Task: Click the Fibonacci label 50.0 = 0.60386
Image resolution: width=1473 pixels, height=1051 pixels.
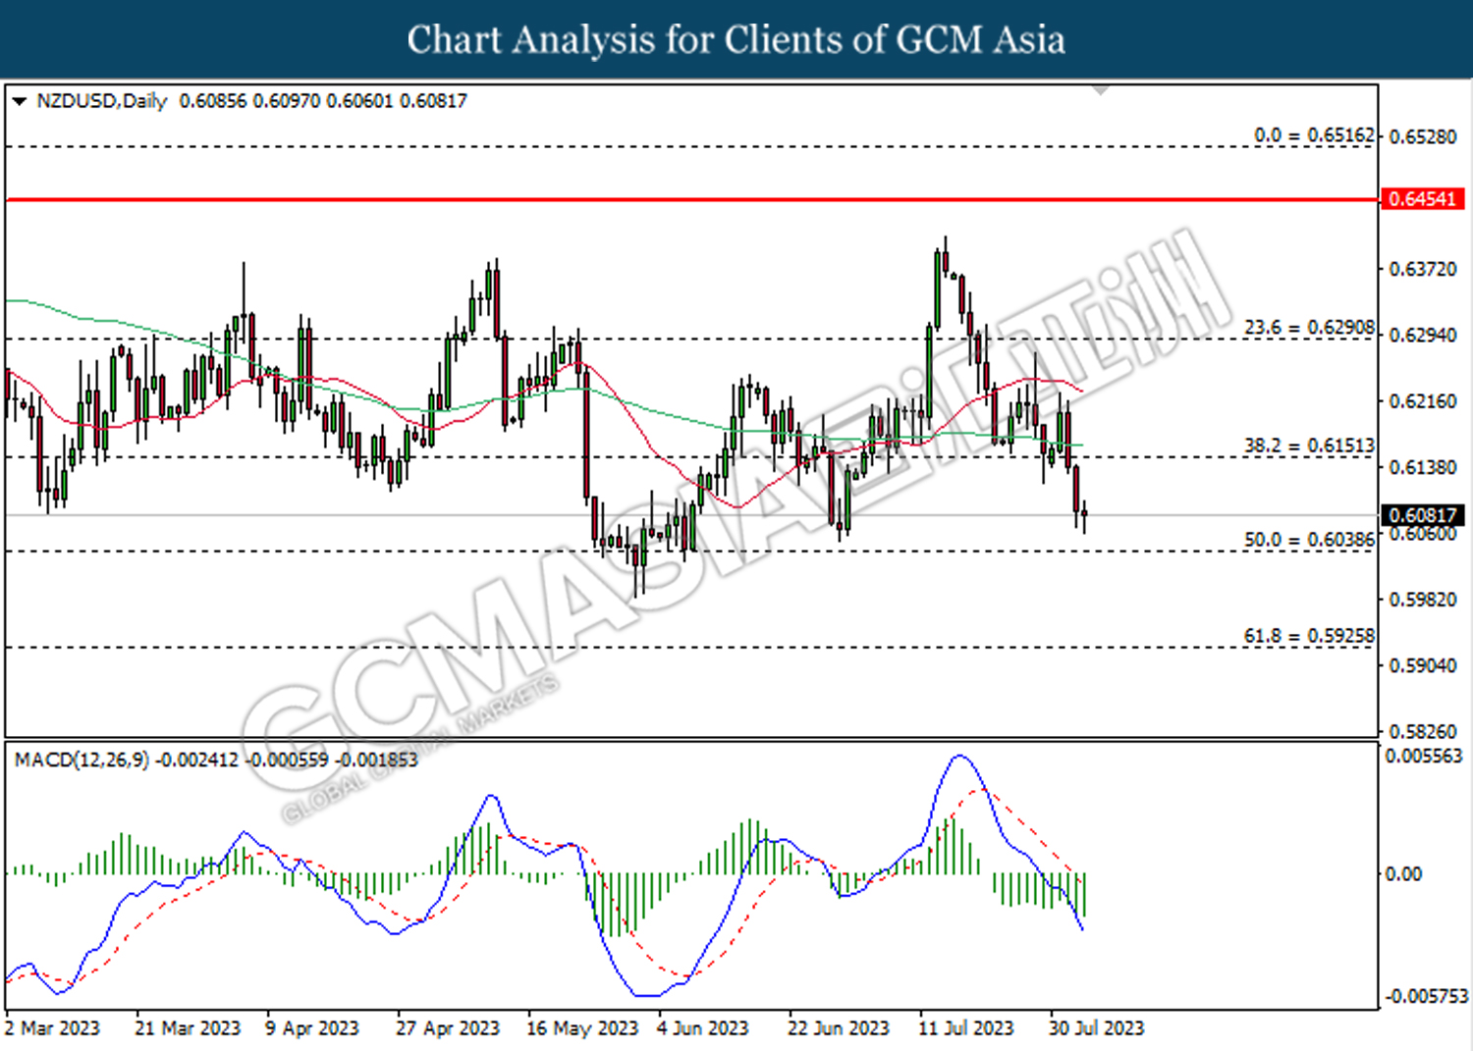Action: pyautogui.click(x=1309, y=540)
